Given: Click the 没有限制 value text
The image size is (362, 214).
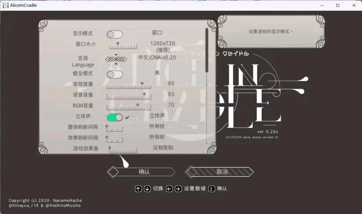Looking at the screenshot, I should click(x=163, y=148).
